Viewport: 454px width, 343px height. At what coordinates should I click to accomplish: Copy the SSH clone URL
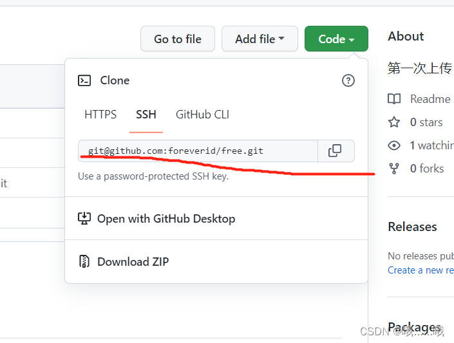pos(336,151)
